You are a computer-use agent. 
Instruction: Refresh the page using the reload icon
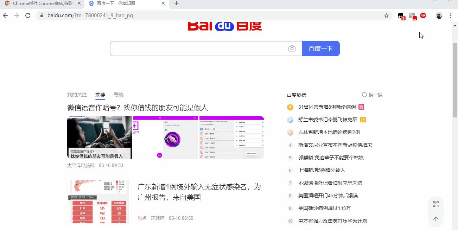pyautogui.click(x=28, y=15)
